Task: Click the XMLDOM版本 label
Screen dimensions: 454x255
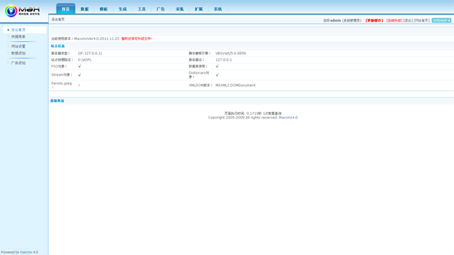Action: pos(200,85)
